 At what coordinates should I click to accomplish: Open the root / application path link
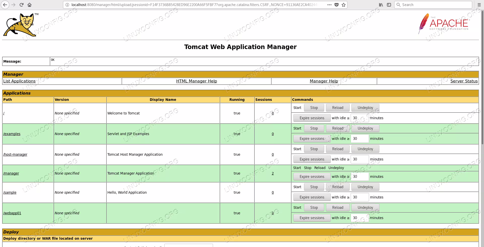tap(4, 113)
